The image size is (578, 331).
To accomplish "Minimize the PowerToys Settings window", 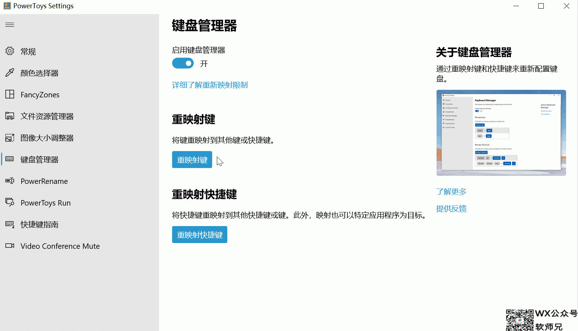I will coord(516,6).
